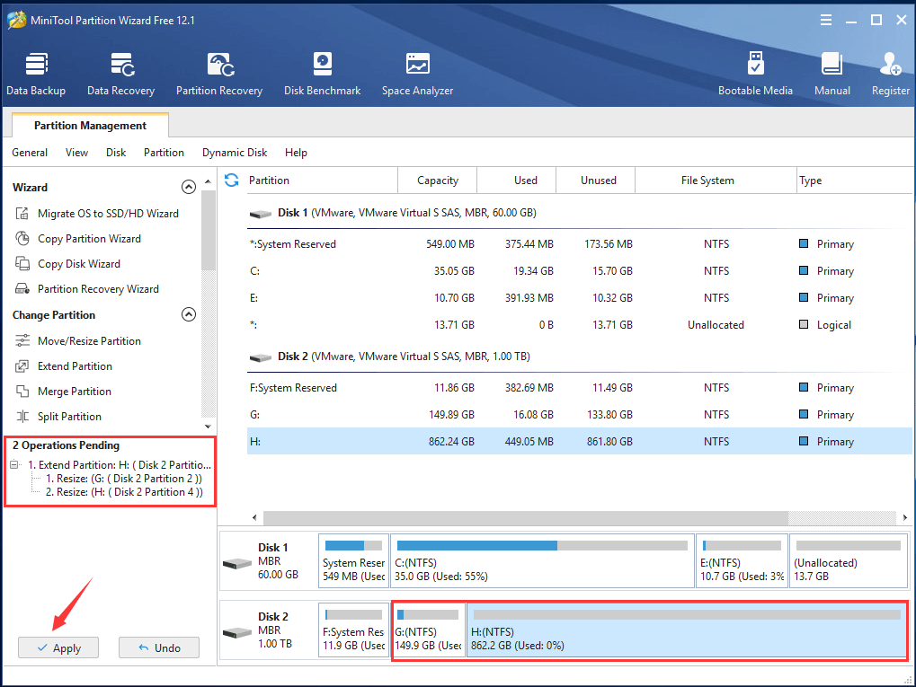
Task: Open the Space Analyzer
Action: coord(417,75)
